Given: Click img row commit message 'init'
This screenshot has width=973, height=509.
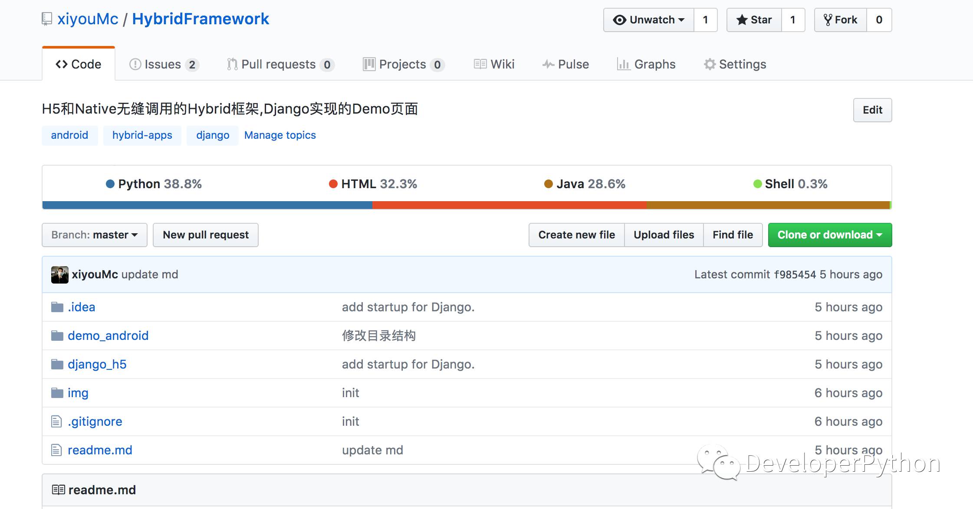Looking at the screenshot, I should 351,393.
